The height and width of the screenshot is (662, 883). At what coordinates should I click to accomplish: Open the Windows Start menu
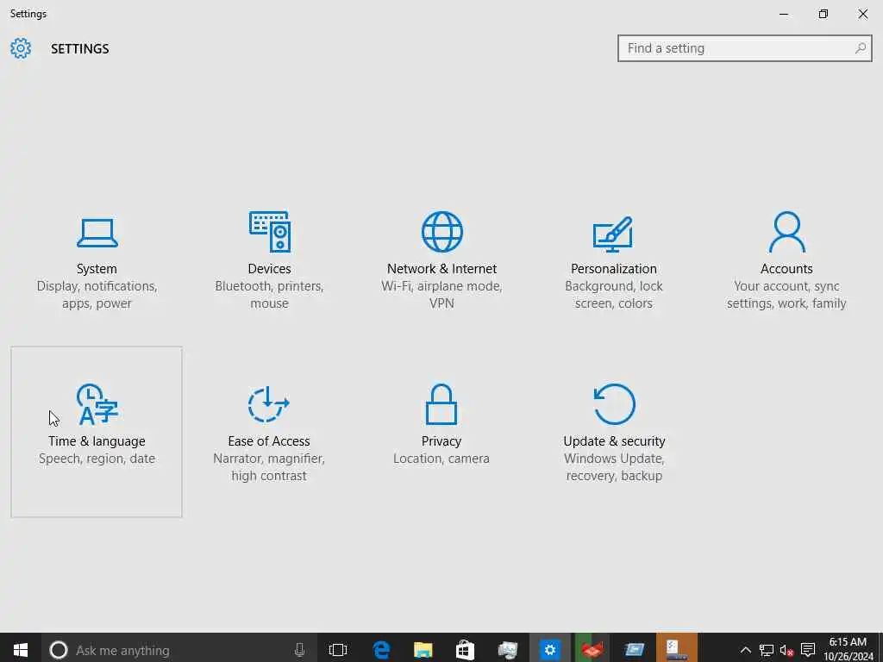21,650
